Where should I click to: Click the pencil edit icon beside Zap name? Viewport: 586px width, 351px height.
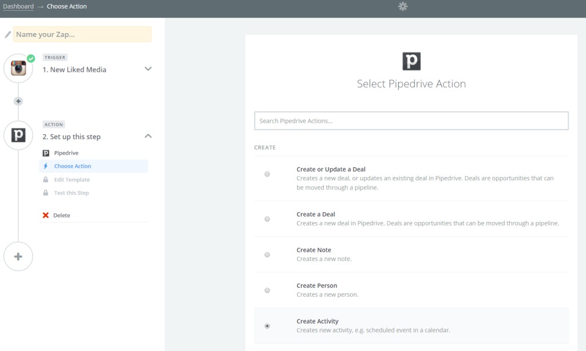coord(7,35)
